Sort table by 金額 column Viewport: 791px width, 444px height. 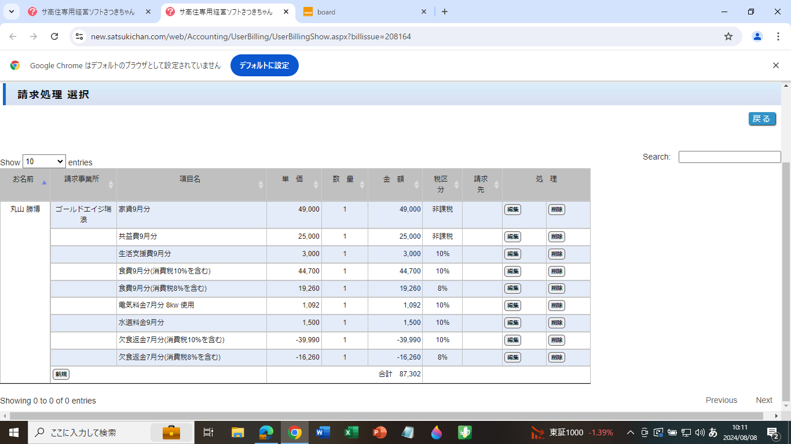pyautogui.click(x=395, y=184)
